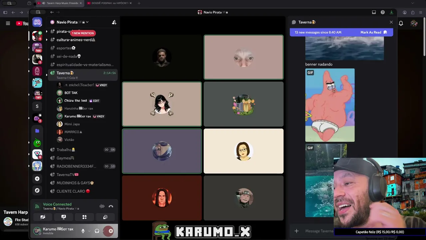This screenshot has height=240, width=426.
Task: Open the green frog server icon
Action: pyautogui.click(x=37, y=143)
